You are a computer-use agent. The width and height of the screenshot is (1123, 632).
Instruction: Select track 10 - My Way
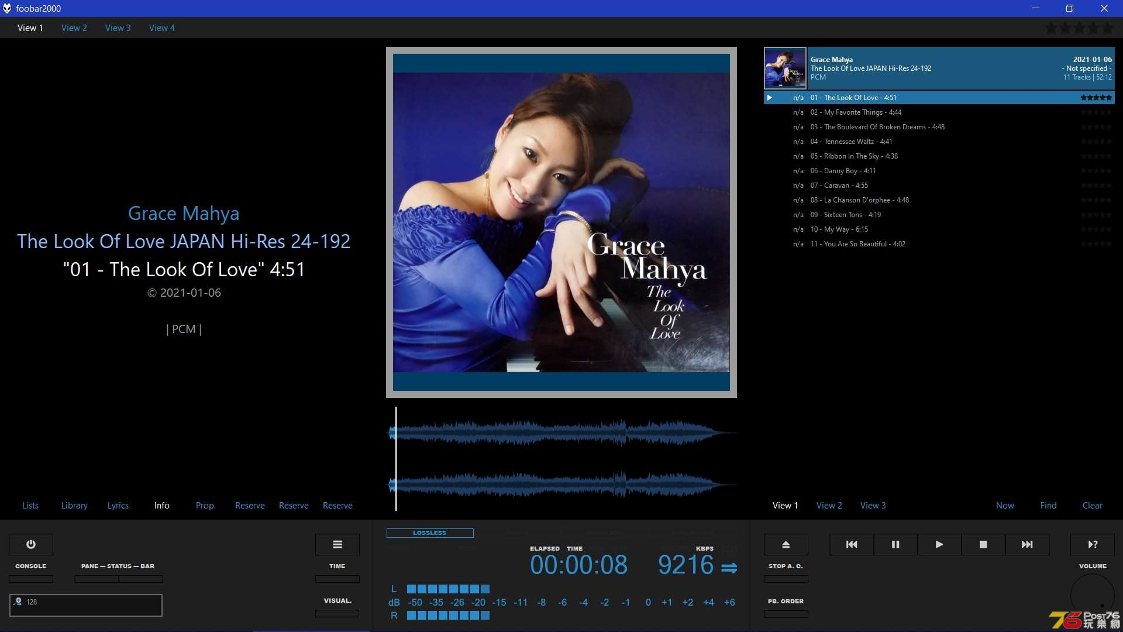[x=939, y=229]
